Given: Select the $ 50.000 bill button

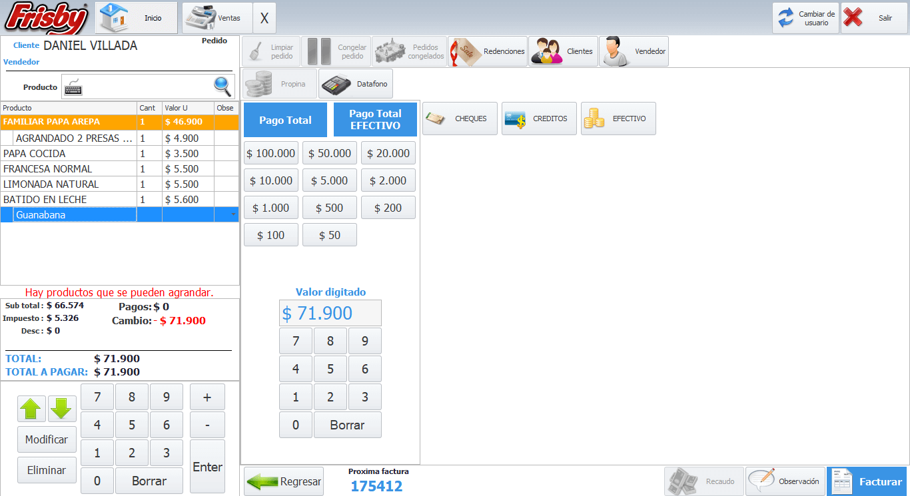Looking at the screenshot, I should [x=330, y=153].
